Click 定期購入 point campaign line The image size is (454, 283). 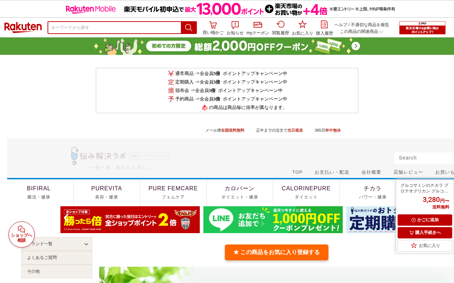pos(227,82)
